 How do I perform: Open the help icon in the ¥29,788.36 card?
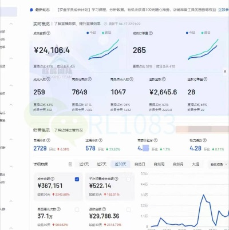click(x=104, y=209)
